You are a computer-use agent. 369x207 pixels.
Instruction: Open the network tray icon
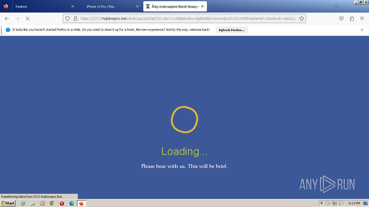335,203
